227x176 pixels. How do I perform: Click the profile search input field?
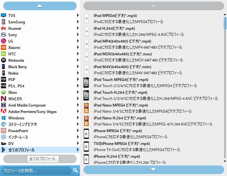click(36, 171)
